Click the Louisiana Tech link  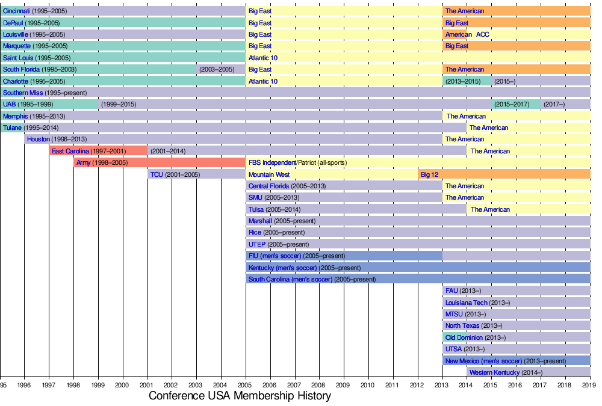(x=467, y=303)
